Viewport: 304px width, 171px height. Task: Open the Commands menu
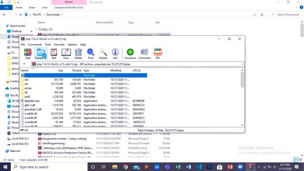click(x=35, y=45)
